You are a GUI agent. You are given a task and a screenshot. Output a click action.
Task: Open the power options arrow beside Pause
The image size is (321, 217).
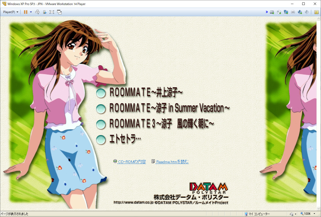(x=31, y=12)
